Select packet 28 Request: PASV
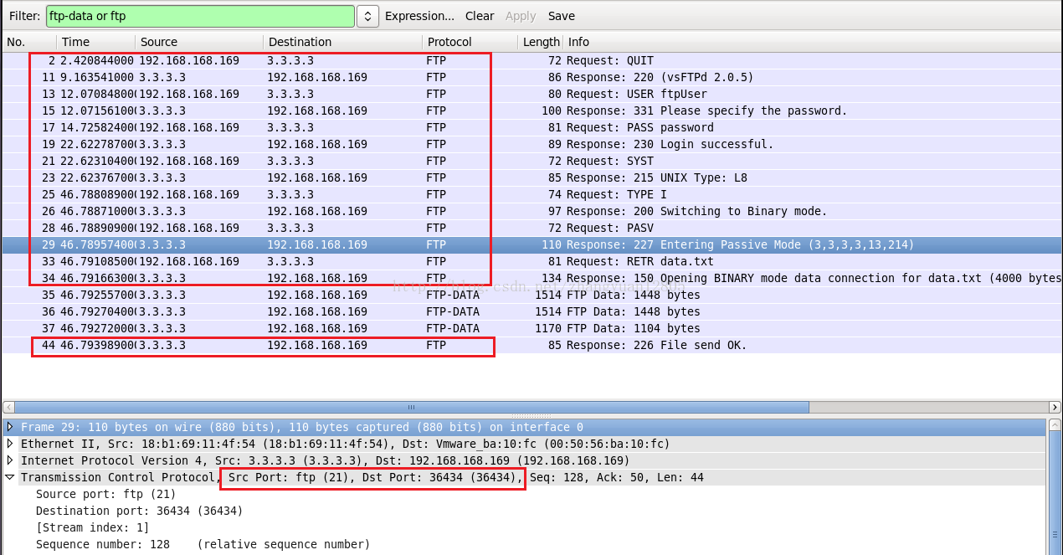 click(531, 228)
